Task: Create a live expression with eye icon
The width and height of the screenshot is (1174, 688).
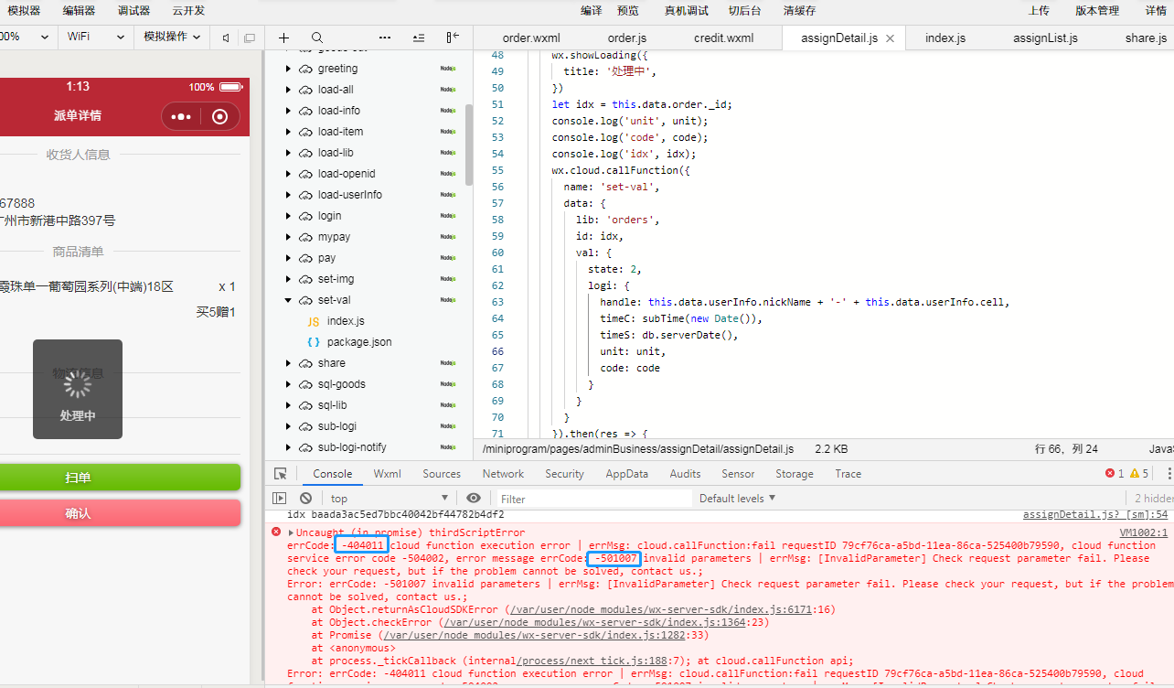Action: click(x=473, y=498)
